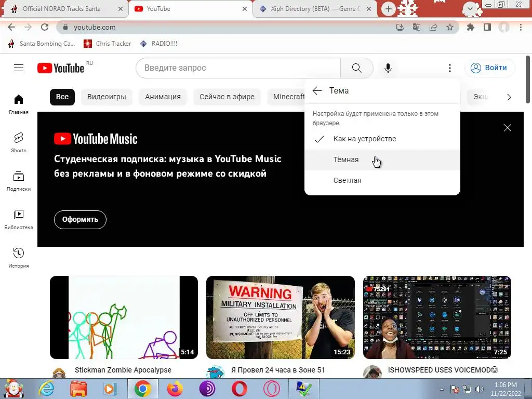532x399 pixels.
Task: Click the Войти sign-in button
Action: click(489, 68)
